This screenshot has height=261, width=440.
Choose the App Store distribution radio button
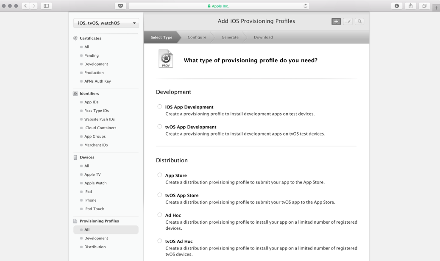pyautogui.click(x=160, y=175)
